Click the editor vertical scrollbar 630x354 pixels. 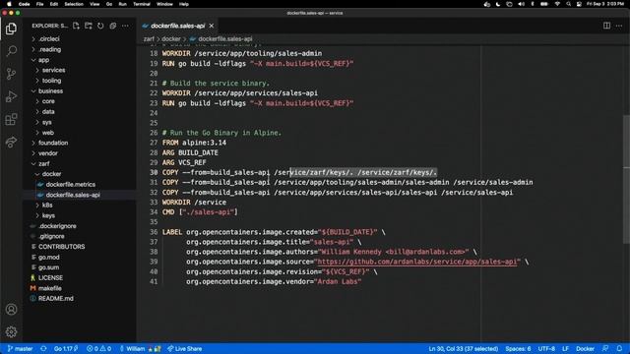pos(626,178)
